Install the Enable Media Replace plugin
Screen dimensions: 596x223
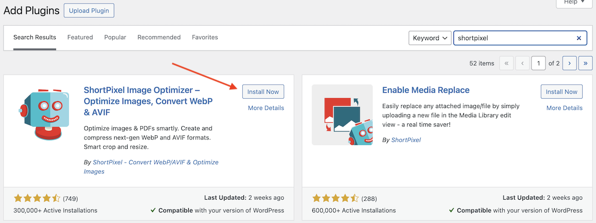[x=562, y=92]
